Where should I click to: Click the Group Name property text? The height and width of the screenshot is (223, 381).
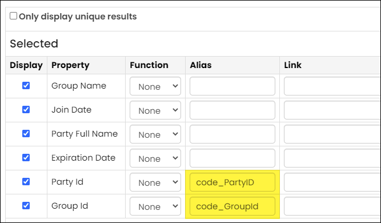(79, 86)
